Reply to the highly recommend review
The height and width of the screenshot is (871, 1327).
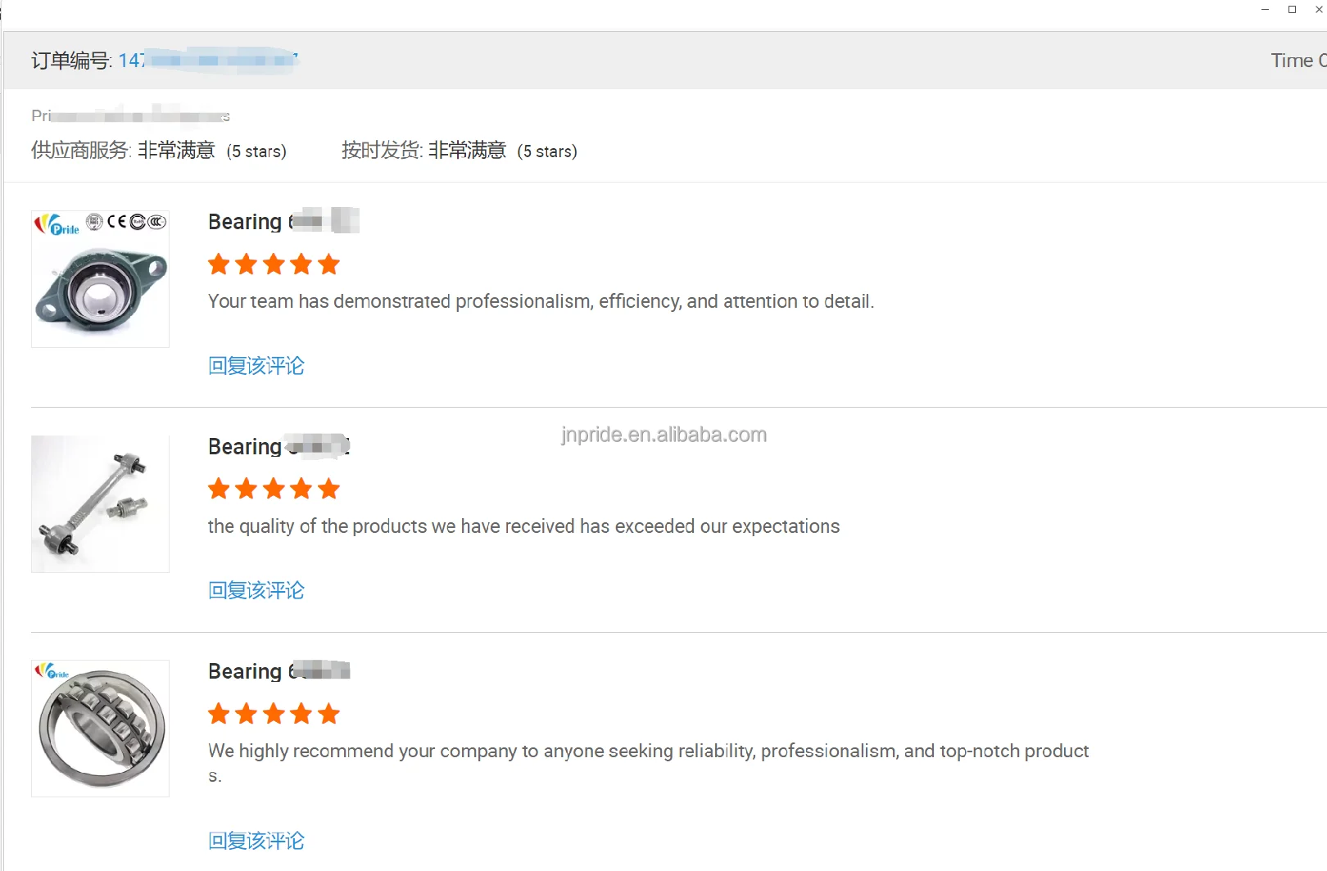256,841
